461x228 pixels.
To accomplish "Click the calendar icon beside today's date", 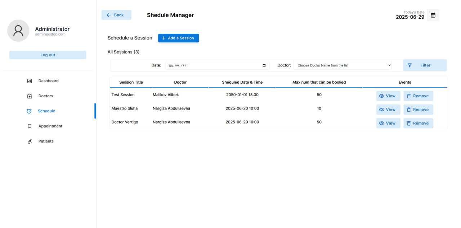I will tap(433, 15).
